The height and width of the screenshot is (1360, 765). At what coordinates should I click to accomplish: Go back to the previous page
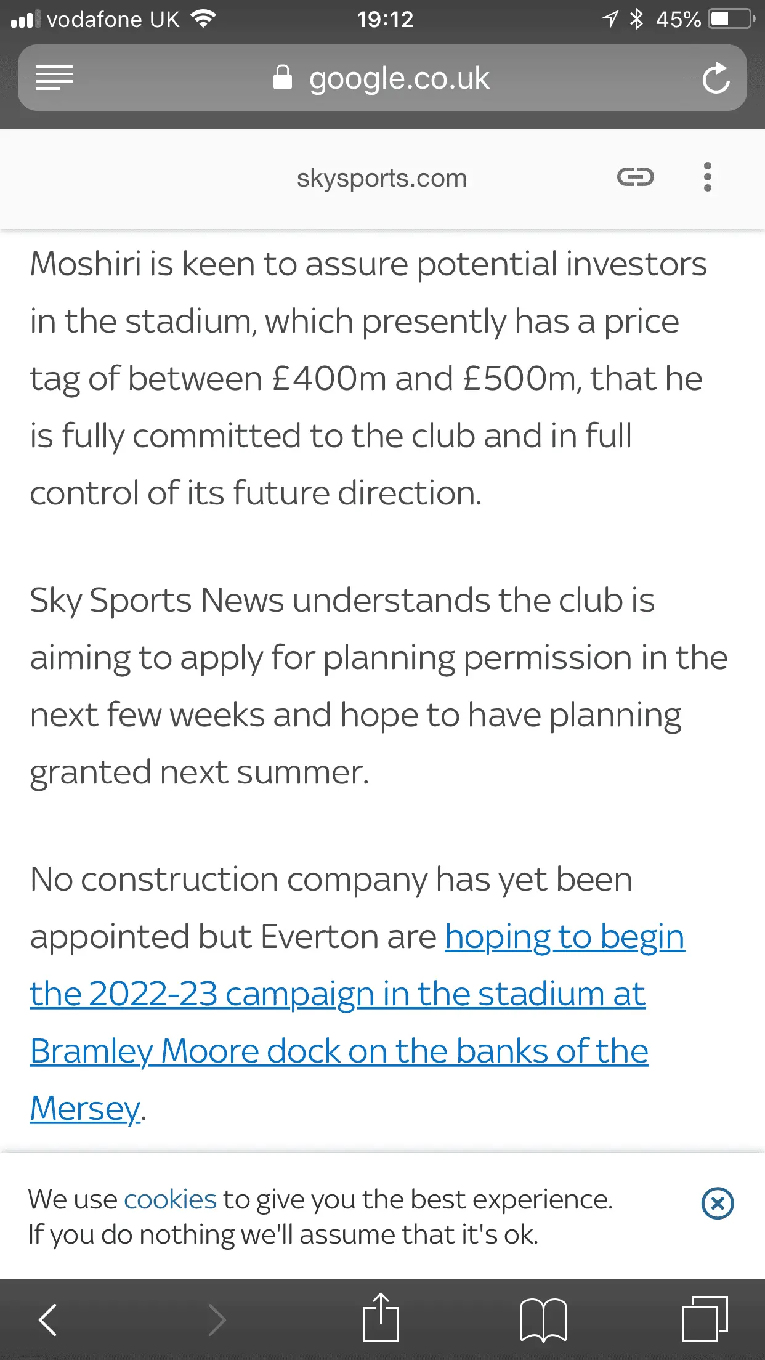(48, 1320)
